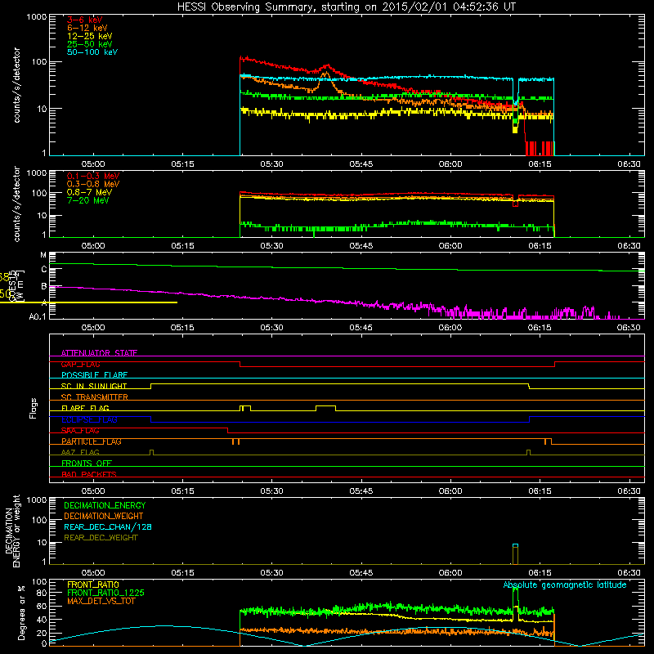Click the 06:15 tick under the Flags panel
The width and height of the screenshot is (654, 654).
click(540, 491)
